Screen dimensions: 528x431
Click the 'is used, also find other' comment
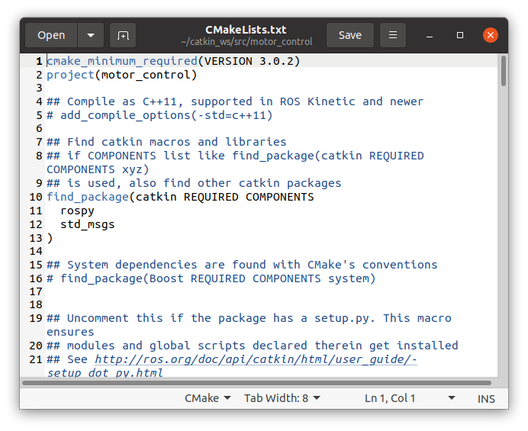[x=194, y=183]
